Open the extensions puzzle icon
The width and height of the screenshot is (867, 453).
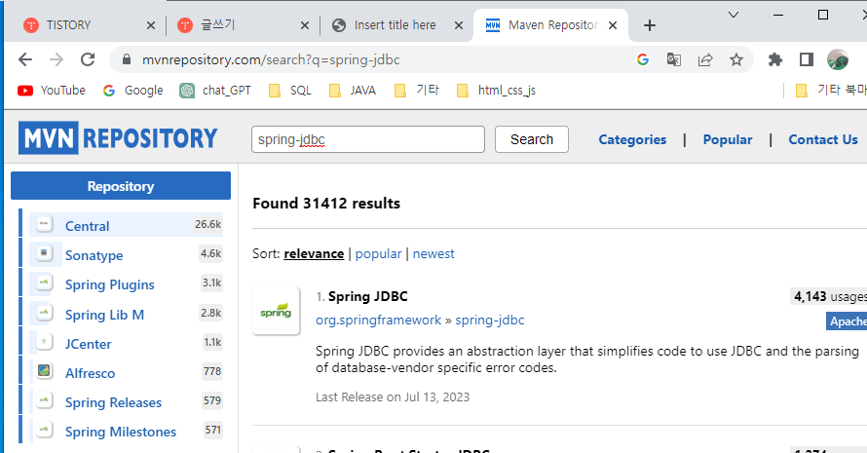(x=775, y=59)
